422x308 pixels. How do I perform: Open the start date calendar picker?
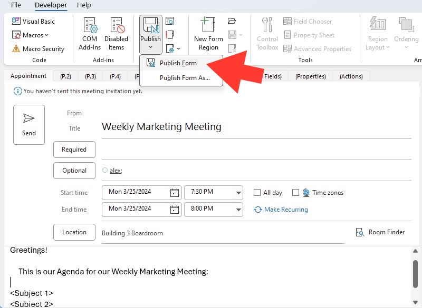(175, 193)
